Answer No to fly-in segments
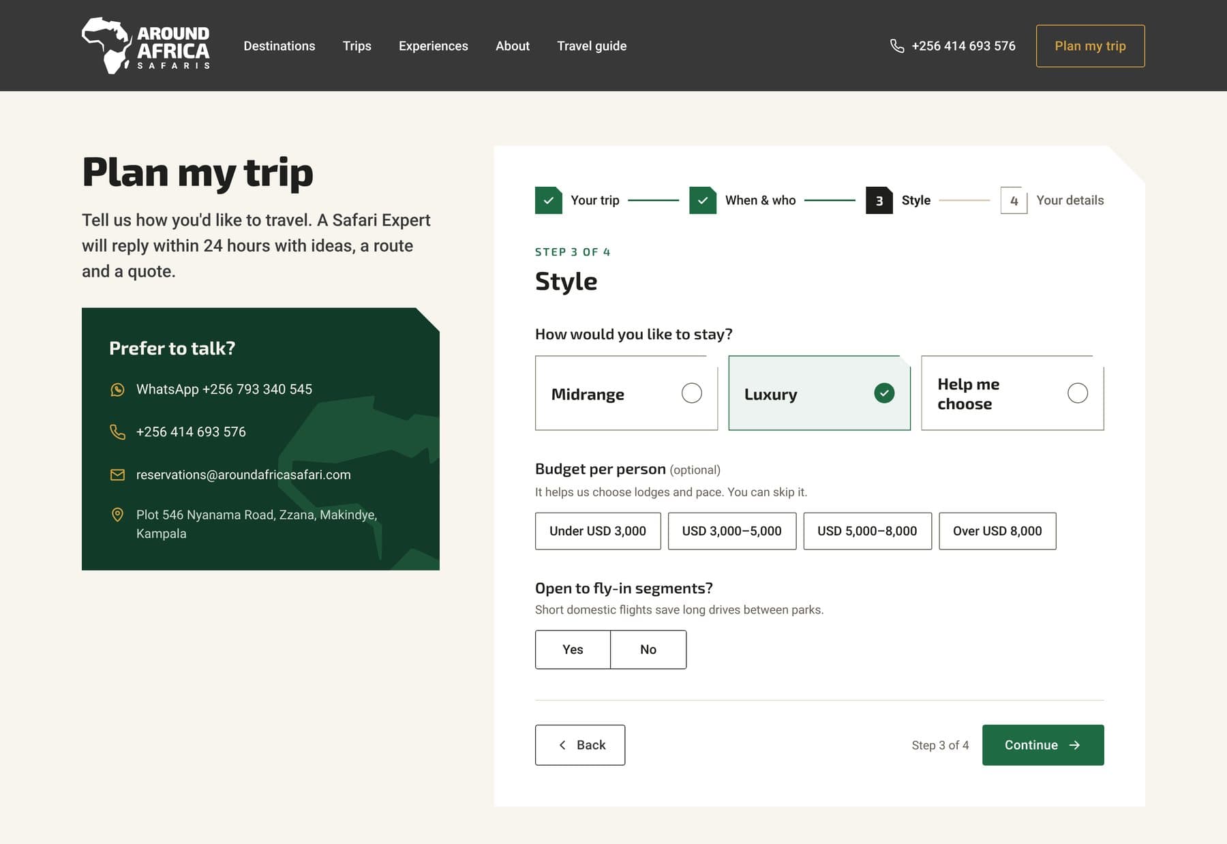Image resolution: width=1227 pixels, height=844 pixels. tap(648, 650)
